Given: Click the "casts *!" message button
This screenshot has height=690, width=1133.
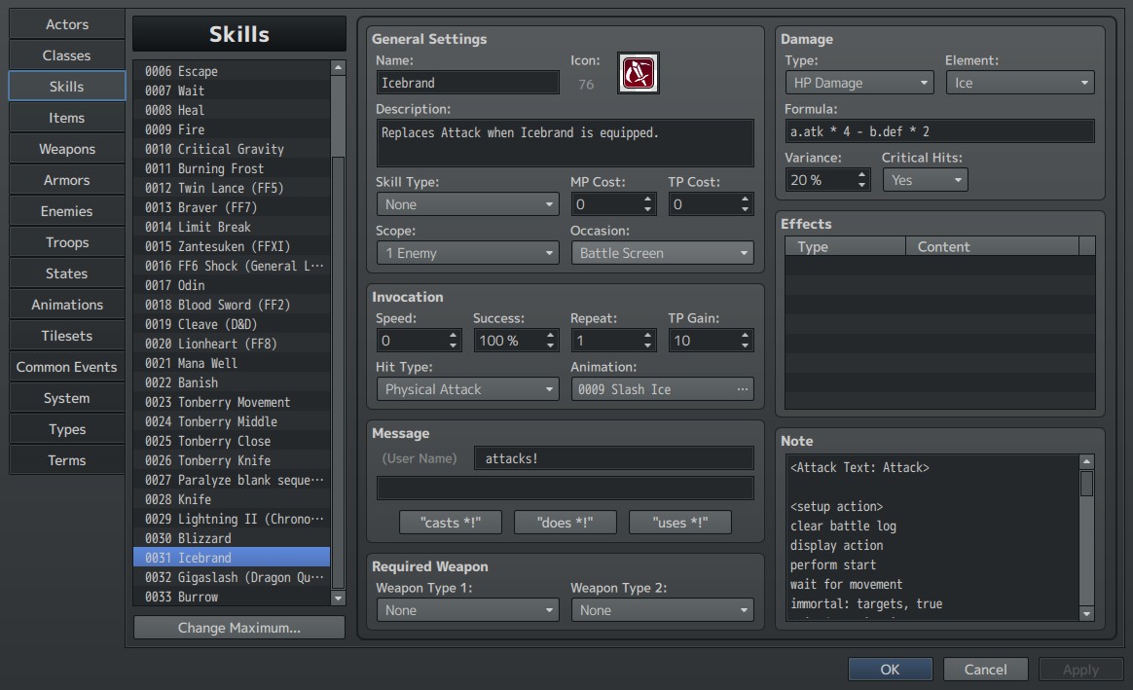Looking at the screenshot, I should pos(450,523).
